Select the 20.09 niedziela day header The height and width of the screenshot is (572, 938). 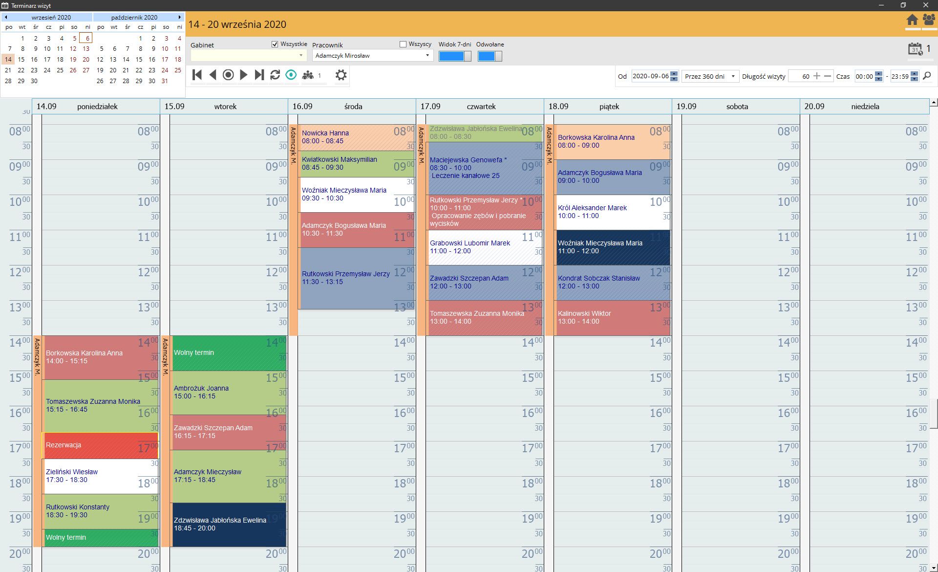click(x=864, y=106)
